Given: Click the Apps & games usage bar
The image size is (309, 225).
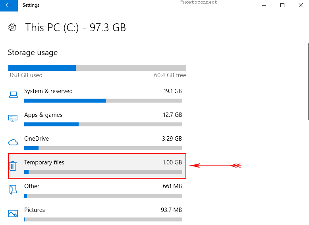Looking at the screenshot, I should pos(103,124).
